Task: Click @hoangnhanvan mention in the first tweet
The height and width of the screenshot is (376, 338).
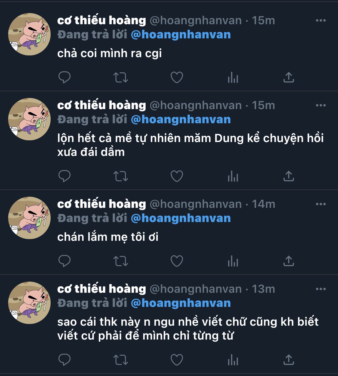Action: click(x=181, y=35)
